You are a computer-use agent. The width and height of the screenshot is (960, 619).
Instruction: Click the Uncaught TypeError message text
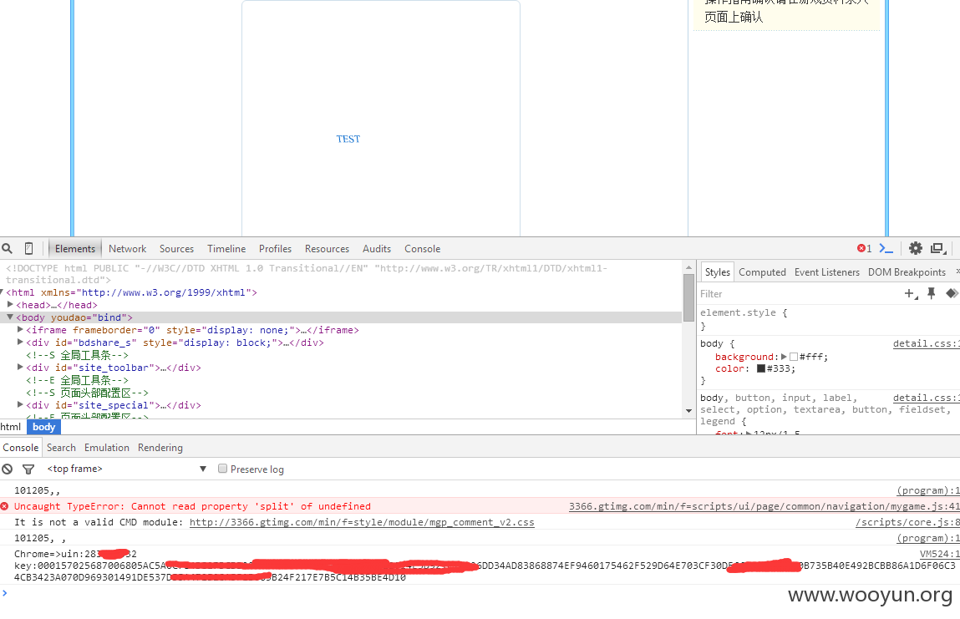click(x=192, y=506)
